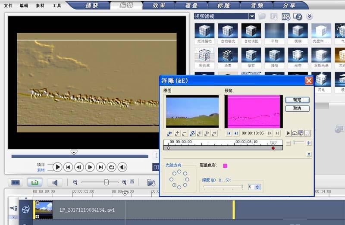This screenshot has height=225, width=345.
Task: Click the 取消 button
Action: pos(297,108)
